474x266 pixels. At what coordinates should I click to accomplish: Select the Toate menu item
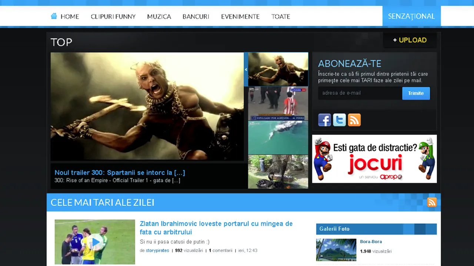(x=280, y=17)
